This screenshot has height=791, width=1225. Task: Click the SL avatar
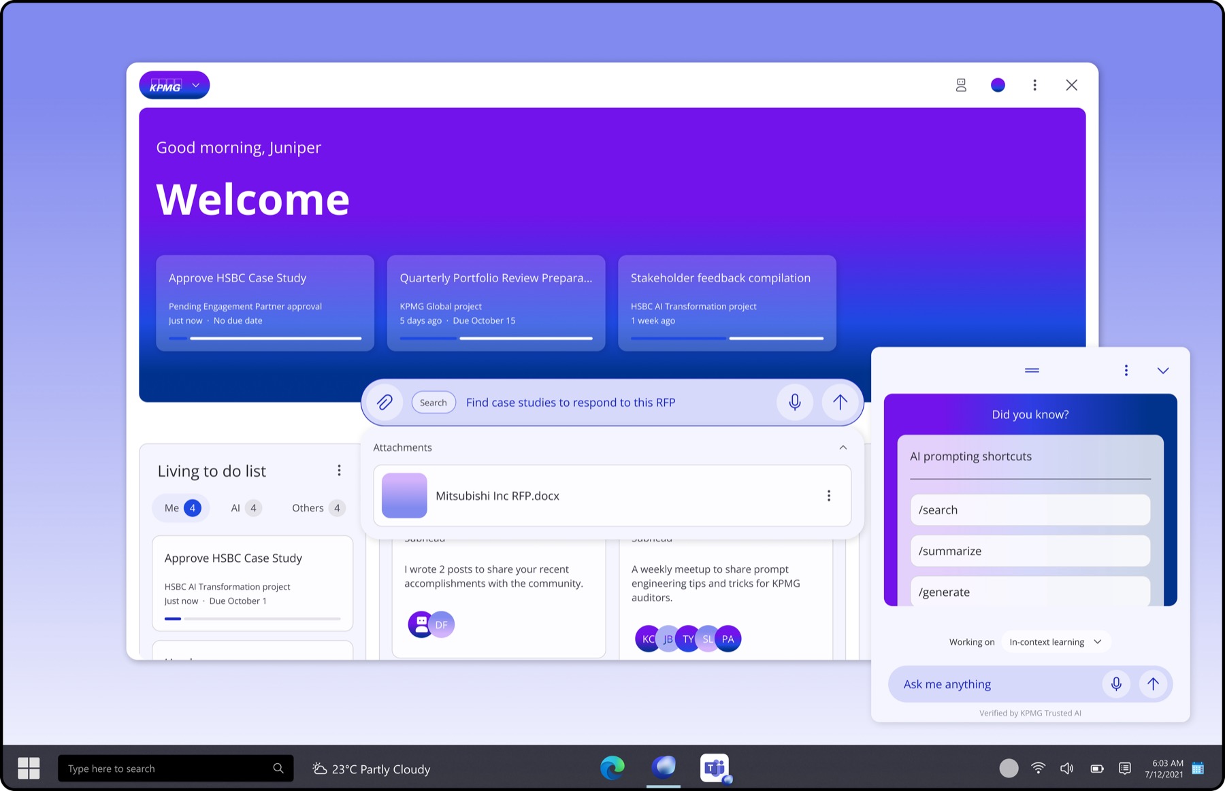(708, 639)
